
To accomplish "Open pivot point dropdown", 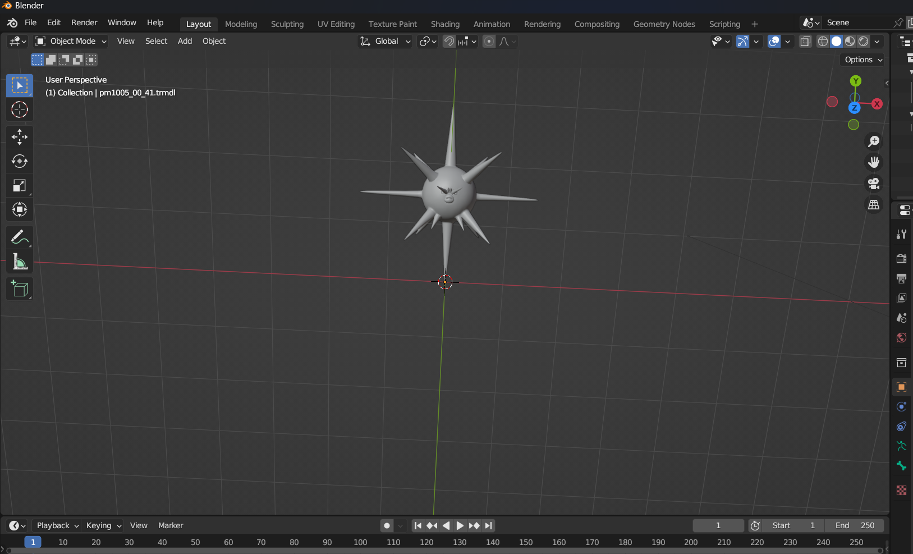I will tap(428, 41).
